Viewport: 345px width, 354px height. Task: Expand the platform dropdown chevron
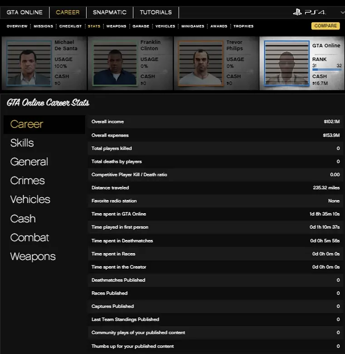tap(342, 12)
